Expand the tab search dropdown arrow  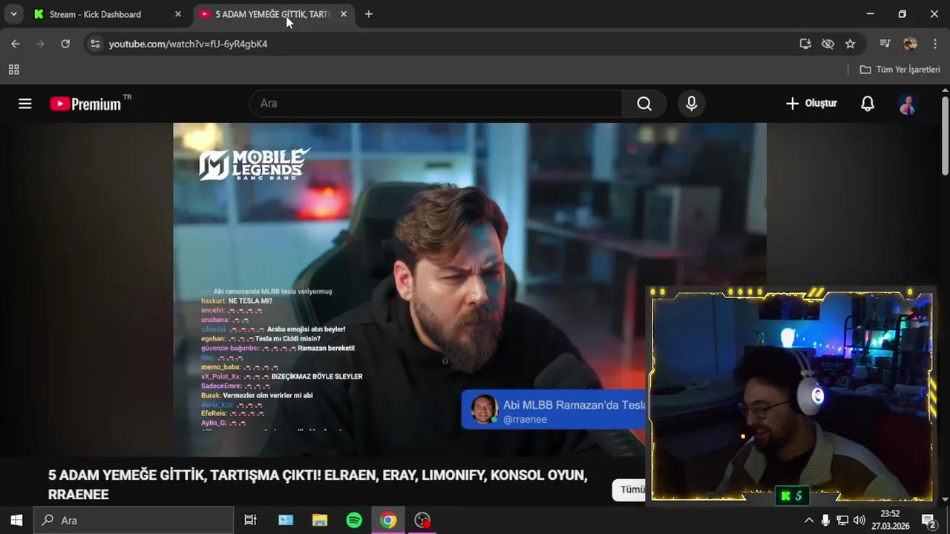coord(13,14)
